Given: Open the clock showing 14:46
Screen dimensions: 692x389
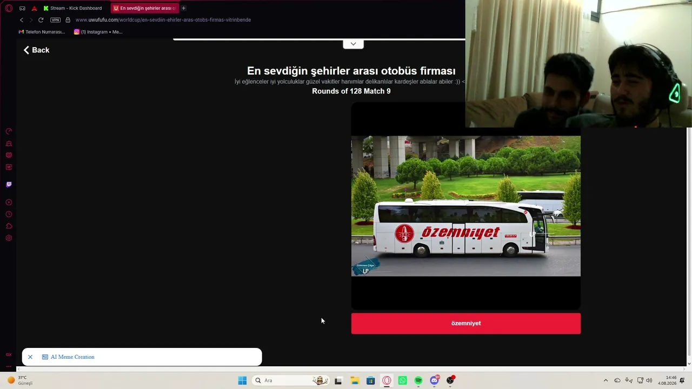Looking at the screenshot, I should 667,380.
